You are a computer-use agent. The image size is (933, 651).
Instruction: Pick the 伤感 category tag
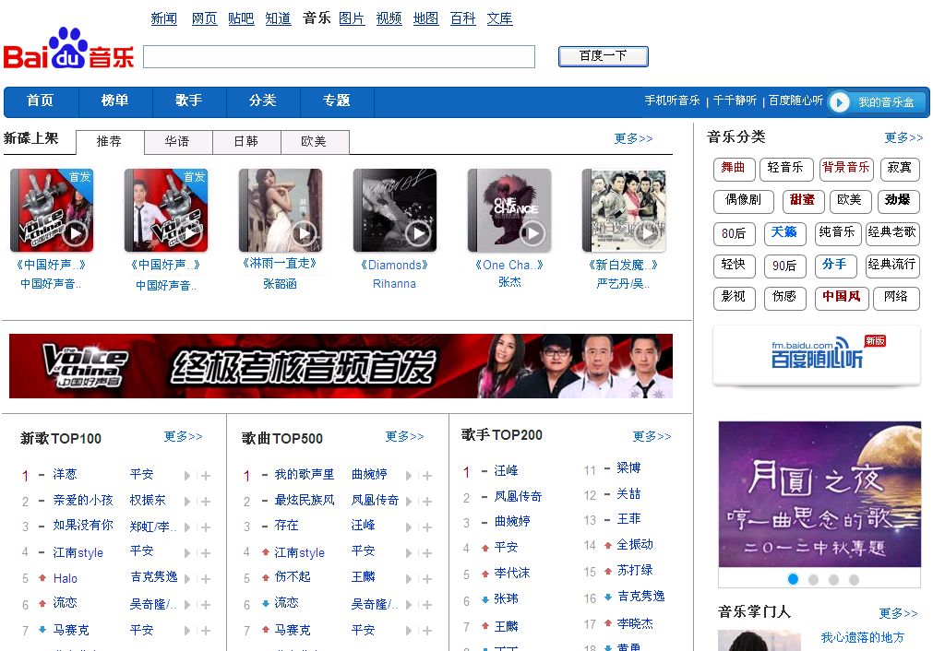pyautogui.click(x=784, y=297)
